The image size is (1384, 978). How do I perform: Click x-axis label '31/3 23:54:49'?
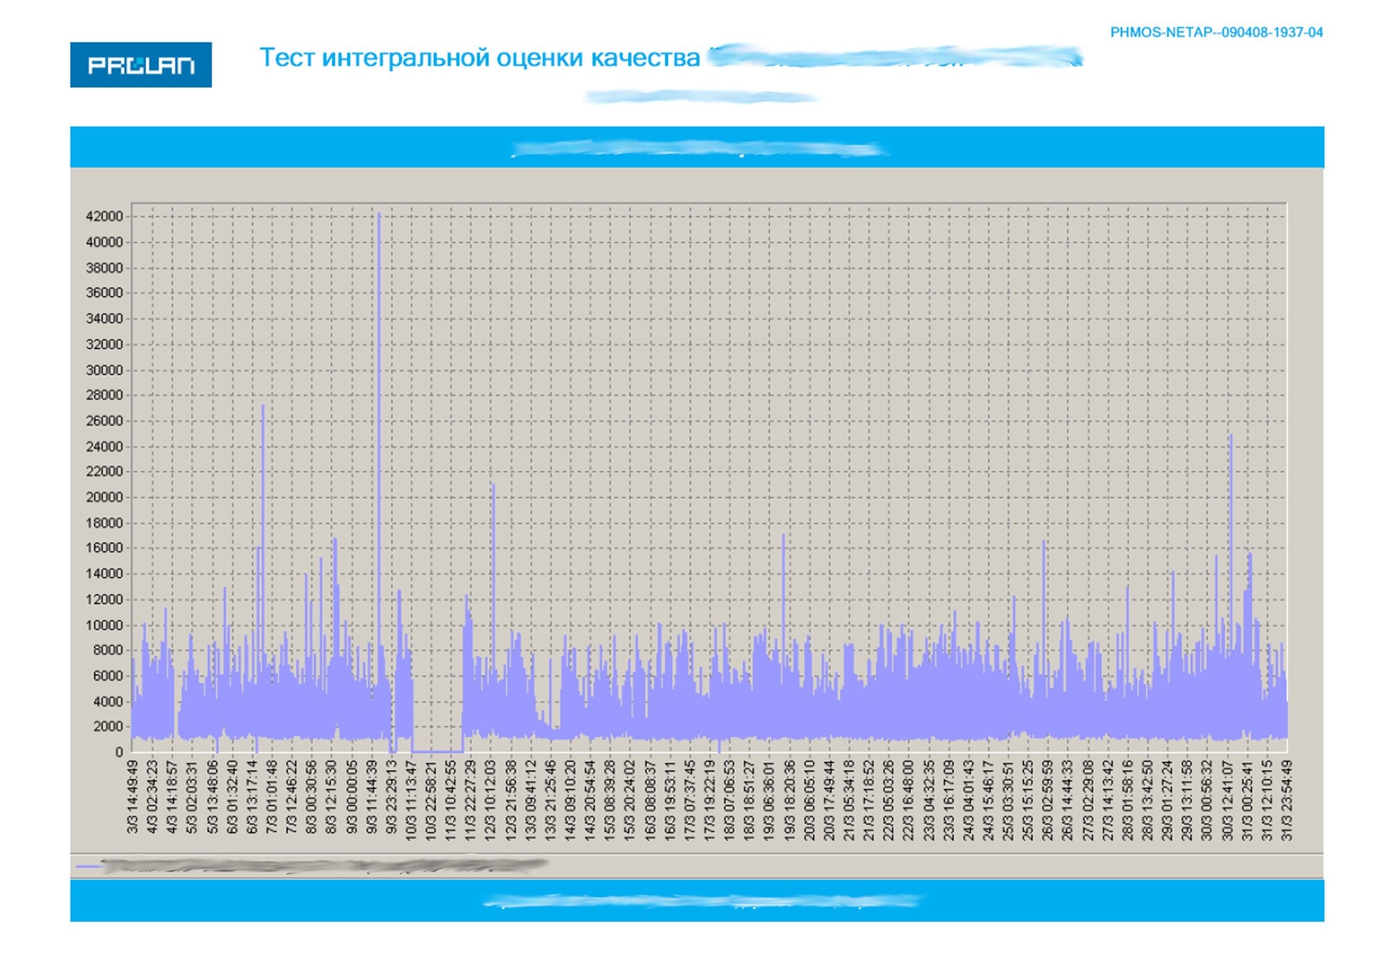tap(1286, 800)
